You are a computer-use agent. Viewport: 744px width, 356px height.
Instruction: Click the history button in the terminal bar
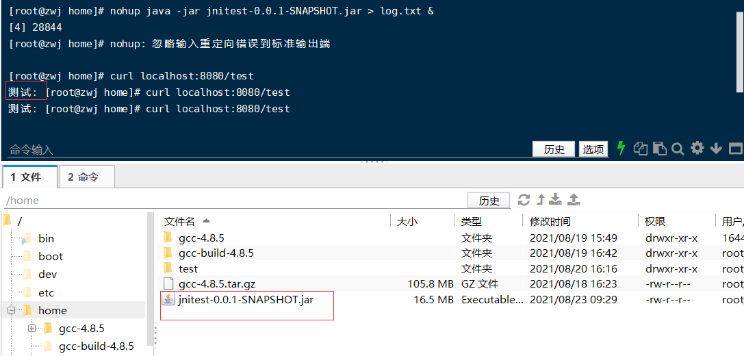[553, 149]
